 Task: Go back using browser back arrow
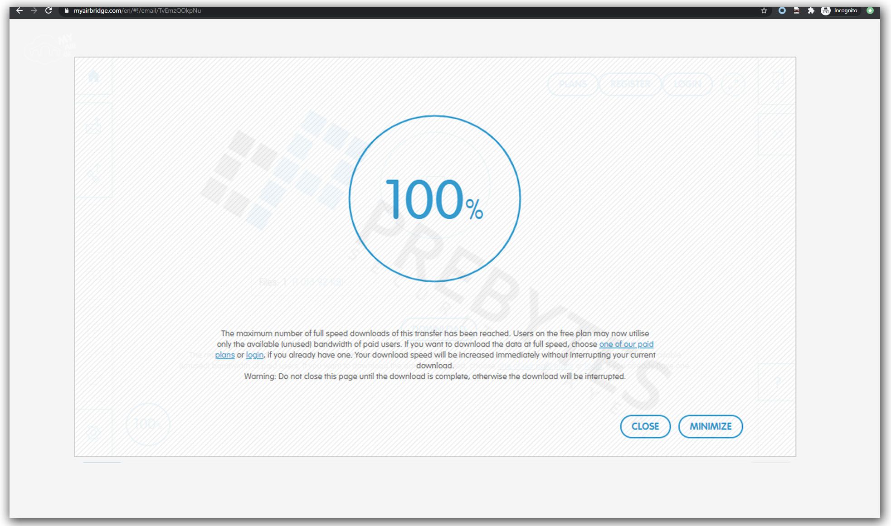[19, 10]
